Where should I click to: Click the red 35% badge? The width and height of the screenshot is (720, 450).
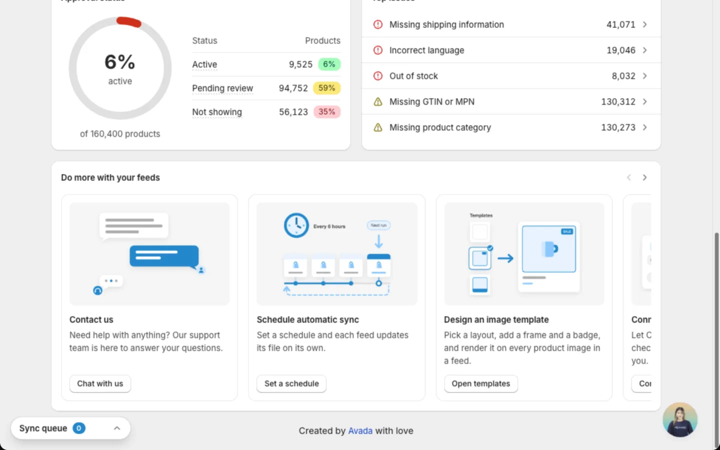tap(327, 112)
